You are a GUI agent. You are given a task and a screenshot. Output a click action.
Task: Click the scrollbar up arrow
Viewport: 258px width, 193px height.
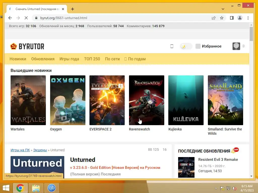coord(251,25)
